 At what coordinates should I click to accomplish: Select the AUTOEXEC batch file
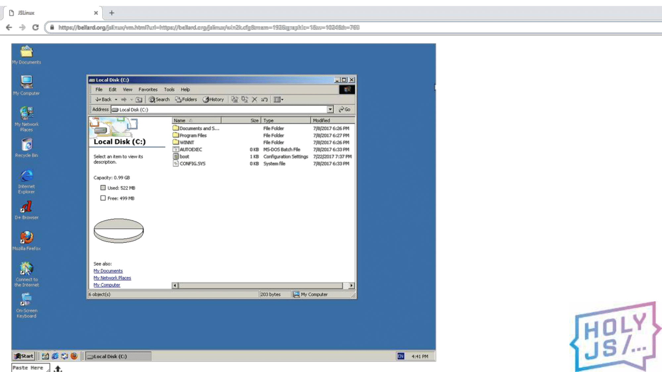pyautogui.click(x=187, y=149)
